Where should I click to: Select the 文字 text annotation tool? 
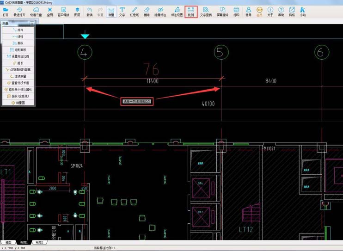122,12
